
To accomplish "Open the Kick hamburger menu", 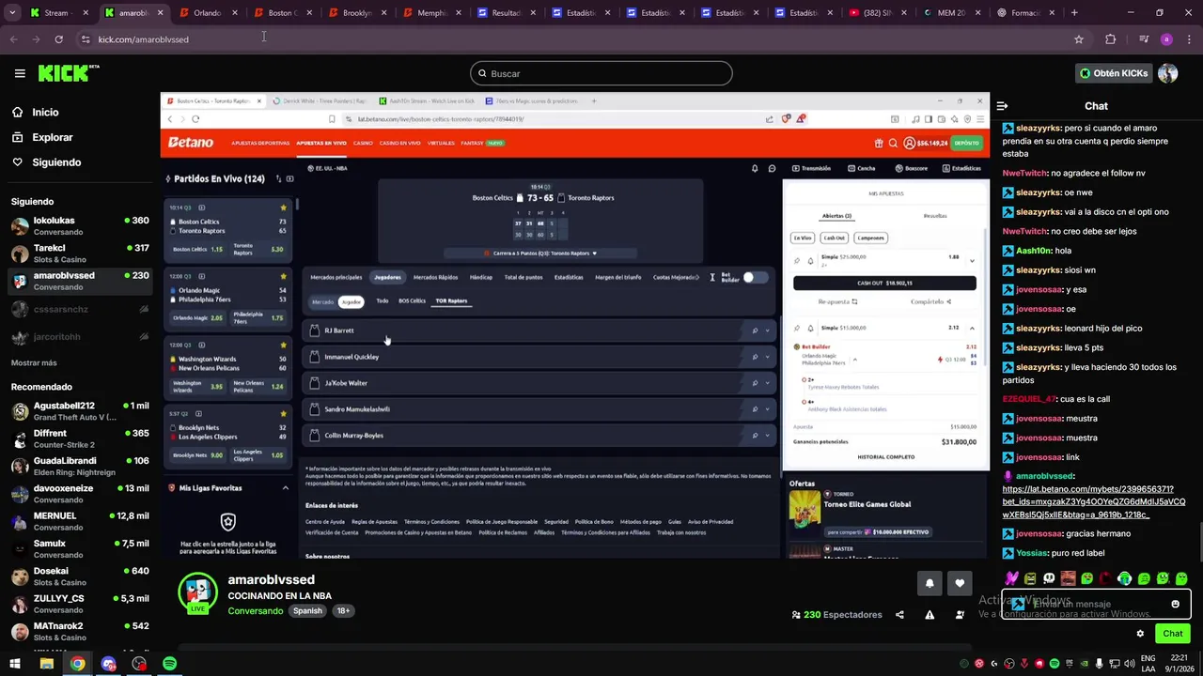I will point(20,73).
